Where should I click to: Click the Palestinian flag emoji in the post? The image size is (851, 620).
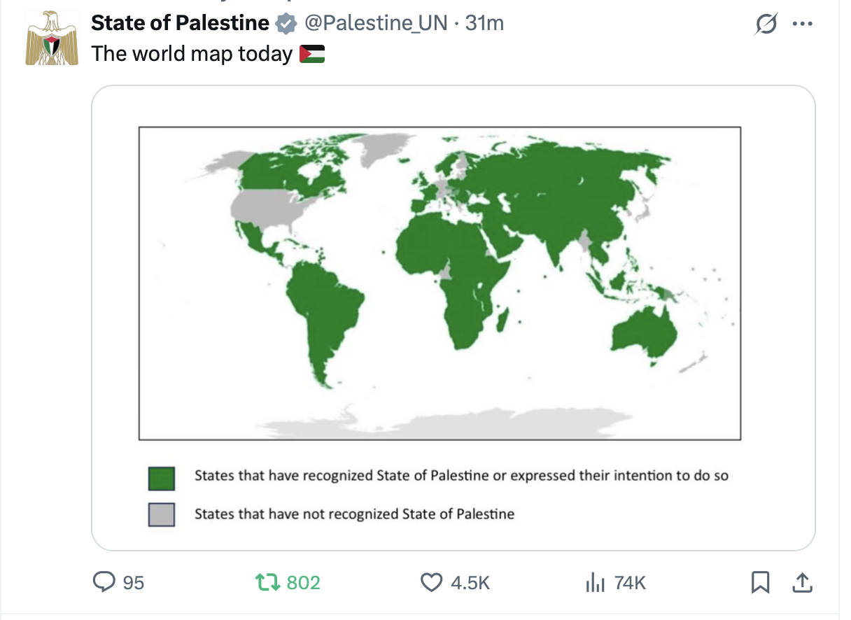coord(312,54)
